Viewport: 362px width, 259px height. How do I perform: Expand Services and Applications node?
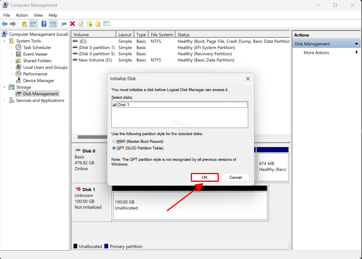pos(5,100)
